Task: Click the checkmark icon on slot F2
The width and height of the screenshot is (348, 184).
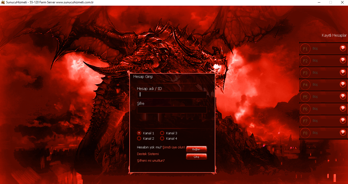Action: click(343, 60)
